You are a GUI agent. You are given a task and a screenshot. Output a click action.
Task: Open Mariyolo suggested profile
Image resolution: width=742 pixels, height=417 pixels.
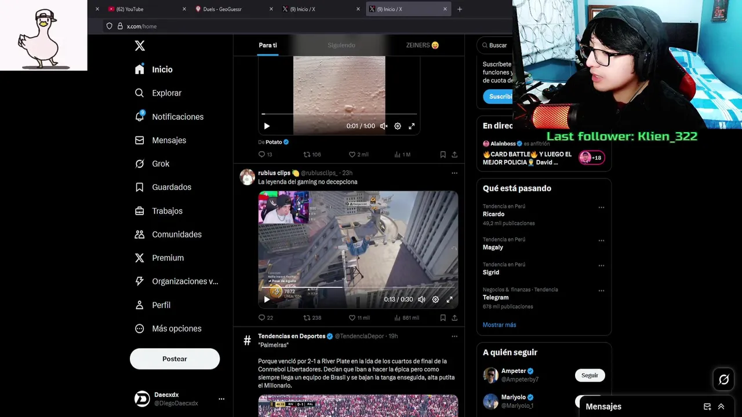click(514, 397)
